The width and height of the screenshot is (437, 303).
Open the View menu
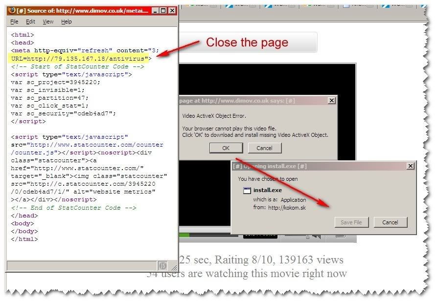click(48, 22)
